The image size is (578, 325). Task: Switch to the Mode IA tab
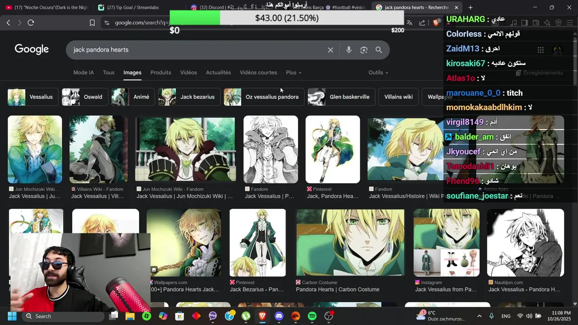(84, 73)
